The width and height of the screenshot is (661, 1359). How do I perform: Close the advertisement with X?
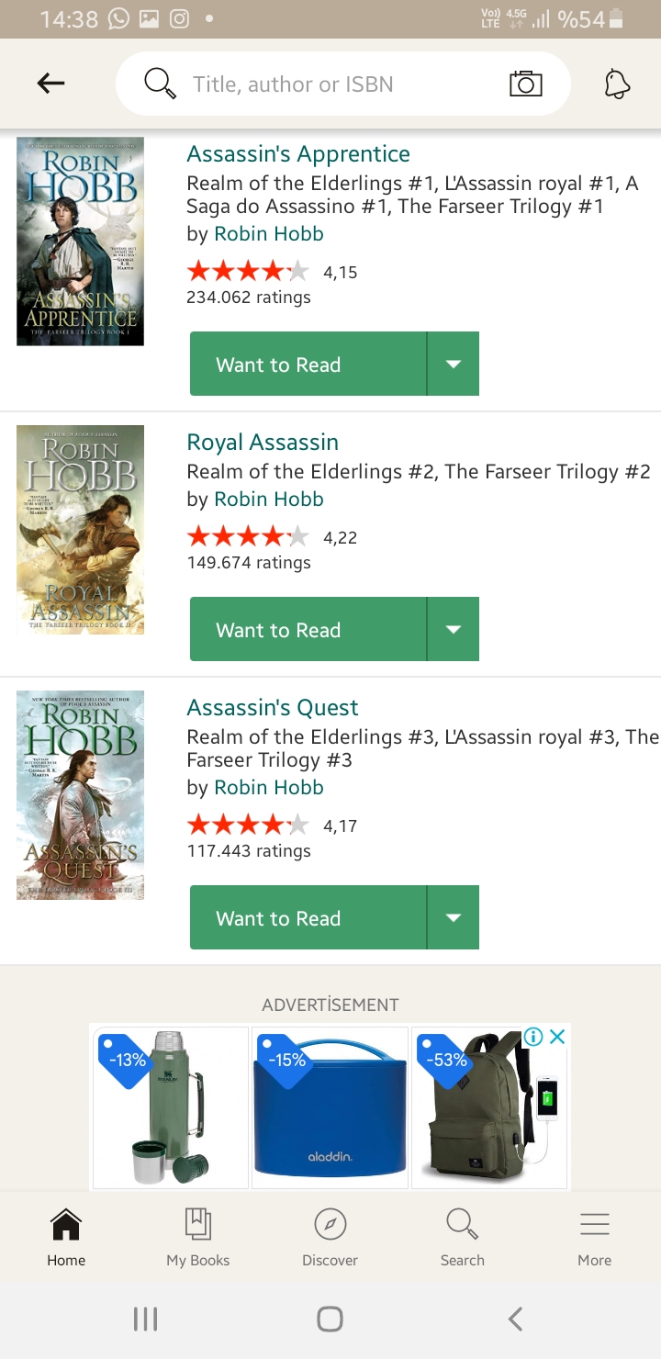pos(557,1037)
